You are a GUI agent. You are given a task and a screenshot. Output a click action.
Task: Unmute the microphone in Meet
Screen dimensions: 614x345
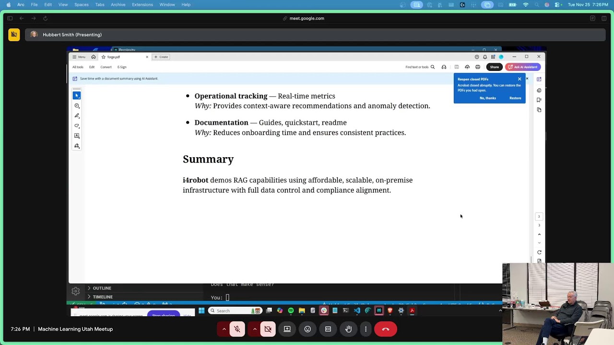[x=237, y=329]
